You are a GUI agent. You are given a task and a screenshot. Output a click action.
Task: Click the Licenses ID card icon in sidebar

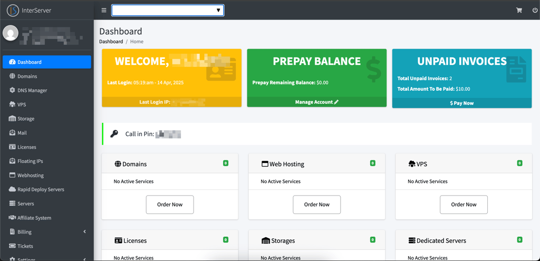coord(12,147)
